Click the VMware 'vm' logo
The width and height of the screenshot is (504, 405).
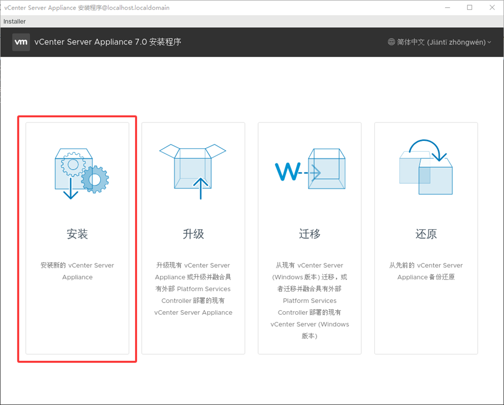tap(21, 42)
